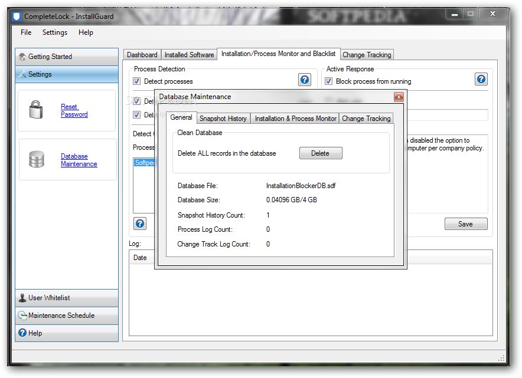Close the Database Maintenance dialog
522x378 pixels.
coord(399,97)
